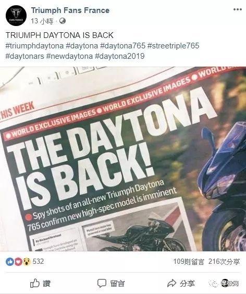The height and width of the screenshot is (294, 246).
Task: Open the 13 小時 post timestamp
Action: 42,21
